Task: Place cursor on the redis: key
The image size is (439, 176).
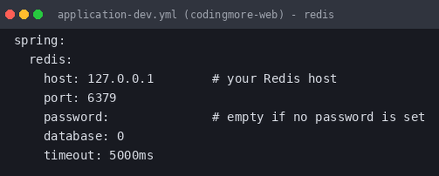Action: pyautogui.click(x=51, y=60)
